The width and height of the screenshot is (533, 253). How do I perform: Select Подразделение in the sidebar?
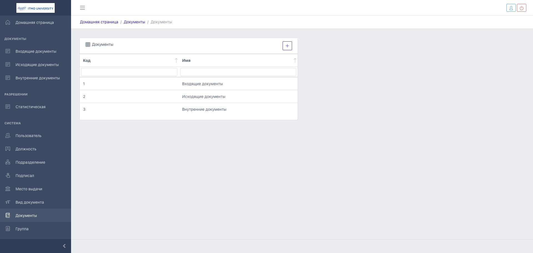click(x=30, y=162)
